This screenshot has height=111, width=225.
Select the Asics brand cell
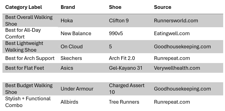pyautogui.click(x=67, y=68)
